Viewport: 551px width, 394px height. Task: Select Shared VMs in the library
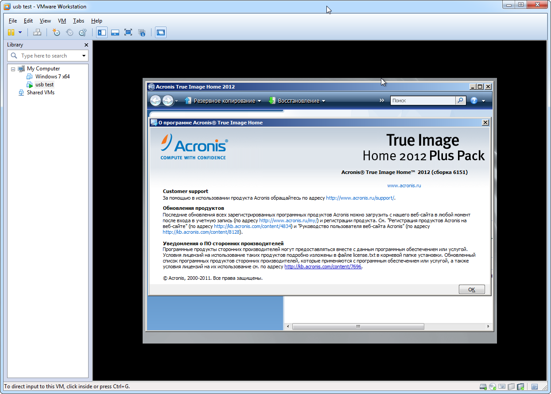[x=40, y=93]
